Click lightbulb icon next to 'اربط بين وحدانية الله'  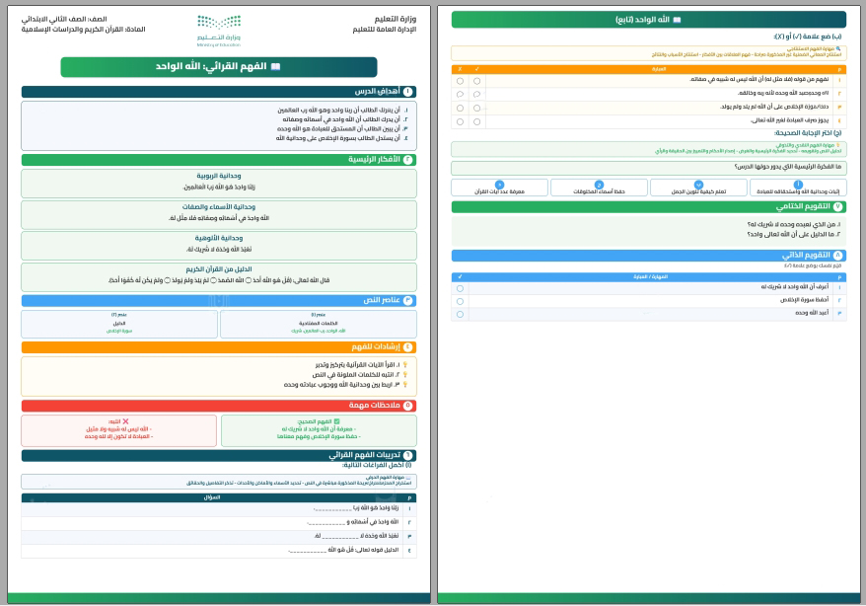click(x=404, y=385)
